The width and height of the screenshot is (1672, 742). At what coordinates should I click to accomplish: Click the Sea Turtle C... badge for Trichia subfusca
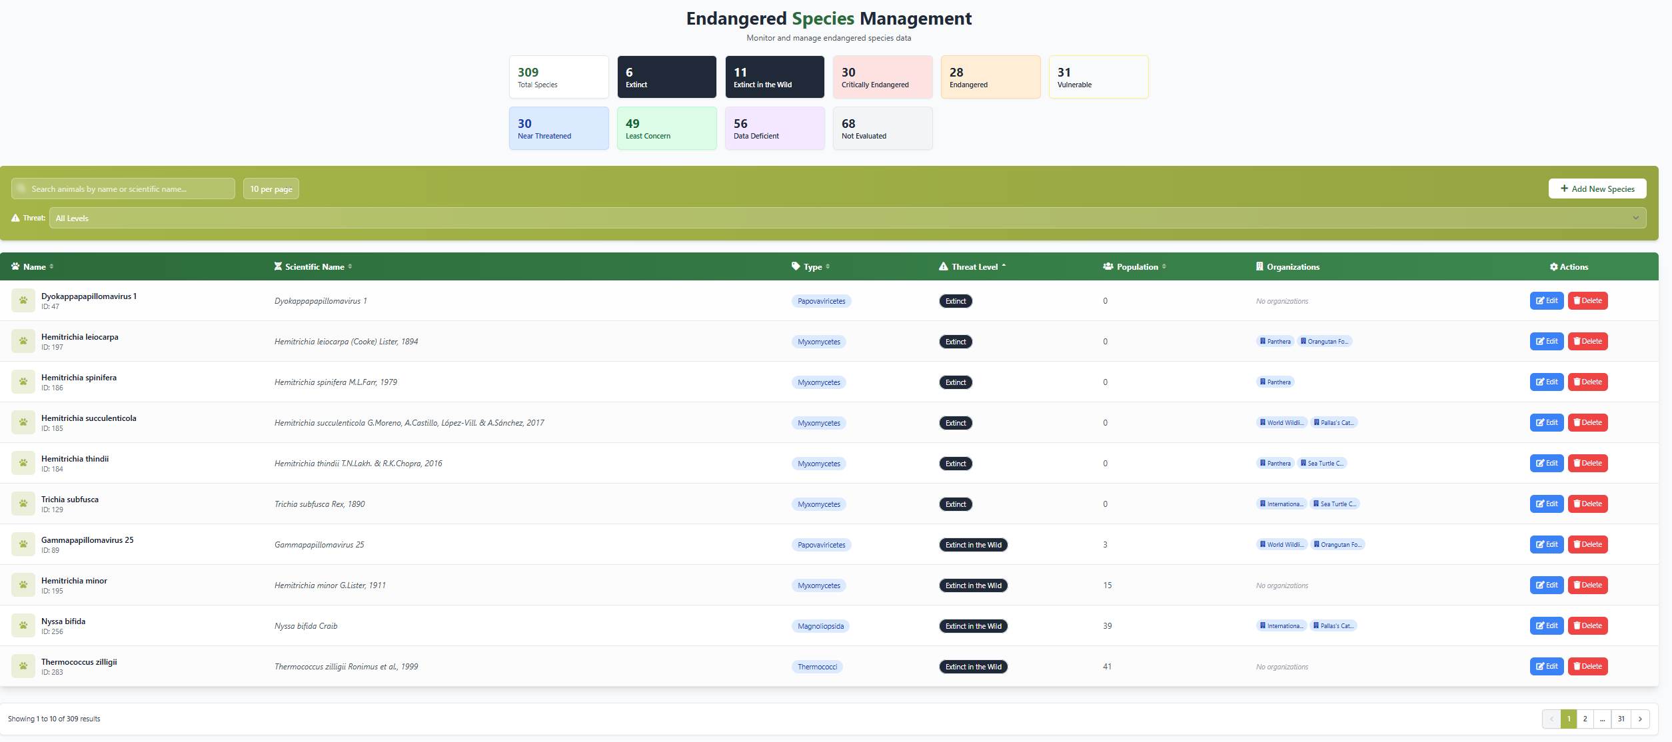[1335, 504]
